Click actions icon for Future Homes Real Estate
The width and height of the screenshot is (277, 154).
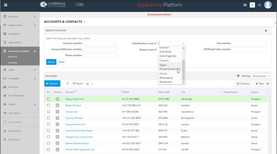click(57, 131)
